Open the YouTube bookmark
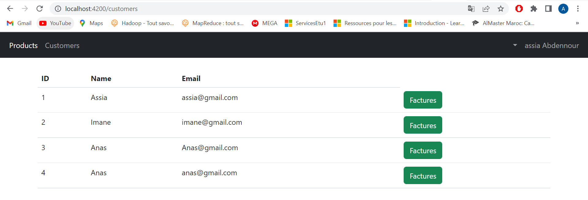Screen dimensions: 588x200 click(55, 23)
